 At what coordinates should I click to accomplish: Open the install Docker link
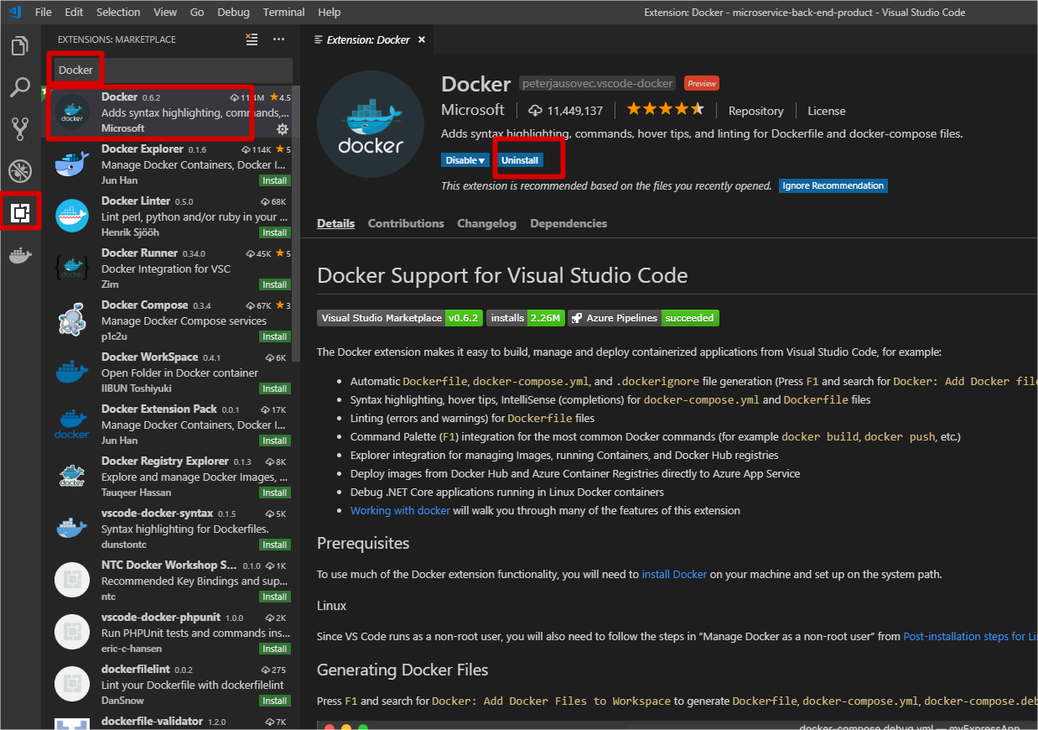tap(674, 574)
